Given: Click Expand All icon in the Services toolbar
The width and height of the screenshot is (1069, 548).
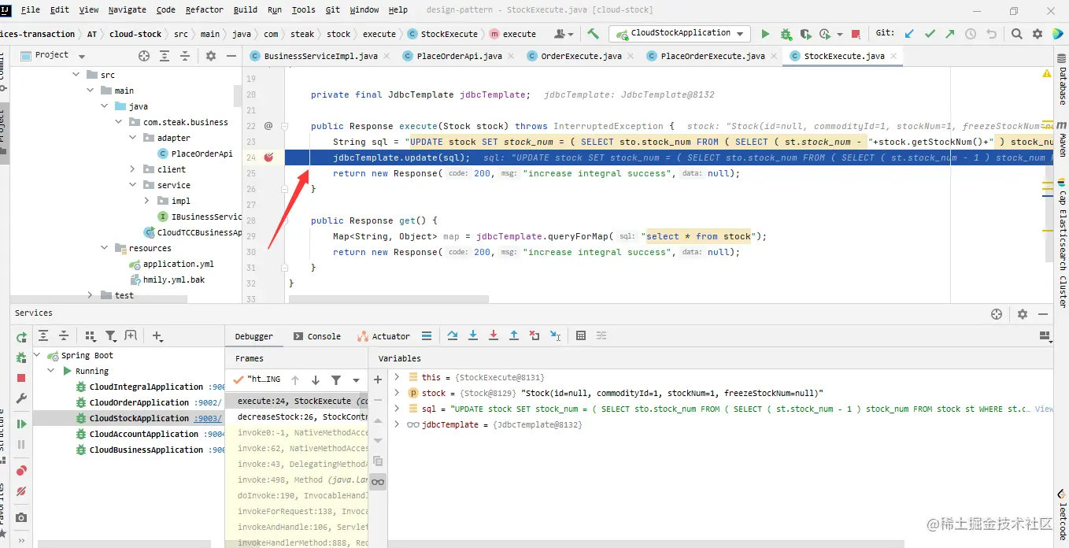Looking at the screenshot, I should pos(43,336).
